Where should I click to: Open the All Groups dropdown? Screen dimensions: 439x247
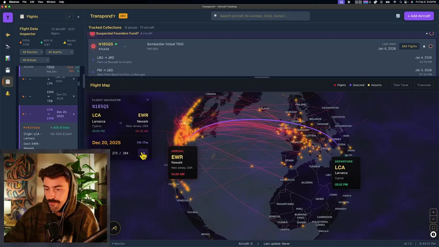pos(35,60)
